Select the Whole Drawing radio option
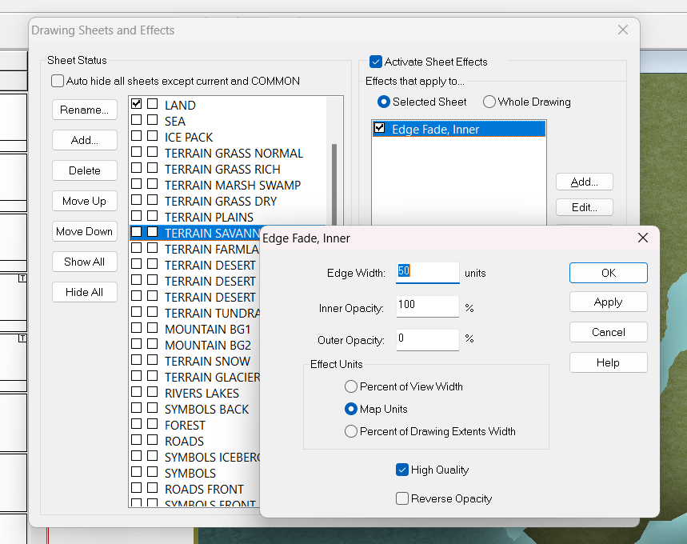Screen dimensions: 687x544 pos(489,102)
